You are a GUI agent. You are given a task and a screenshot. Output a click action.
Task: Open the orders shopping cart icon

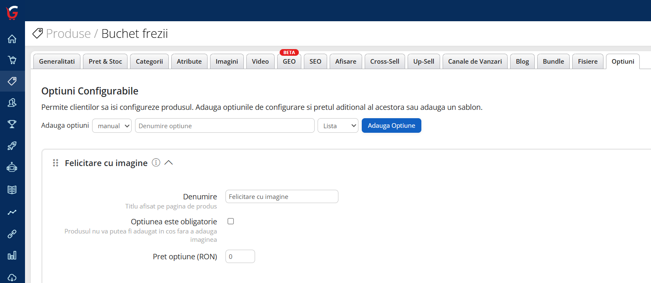click(12, 60)
